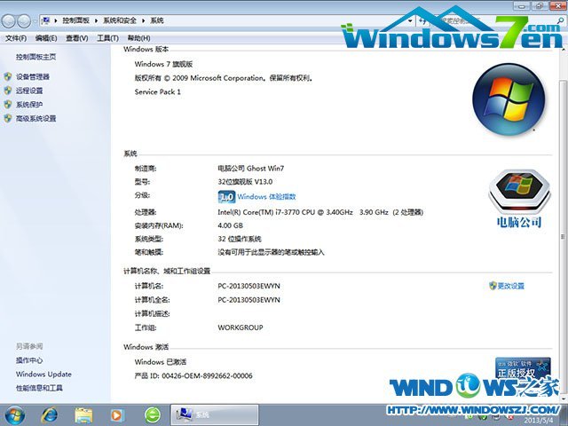Expand the recent pages arrow beside Forward
Screen dimensions: 568x426
click(35, 21)
